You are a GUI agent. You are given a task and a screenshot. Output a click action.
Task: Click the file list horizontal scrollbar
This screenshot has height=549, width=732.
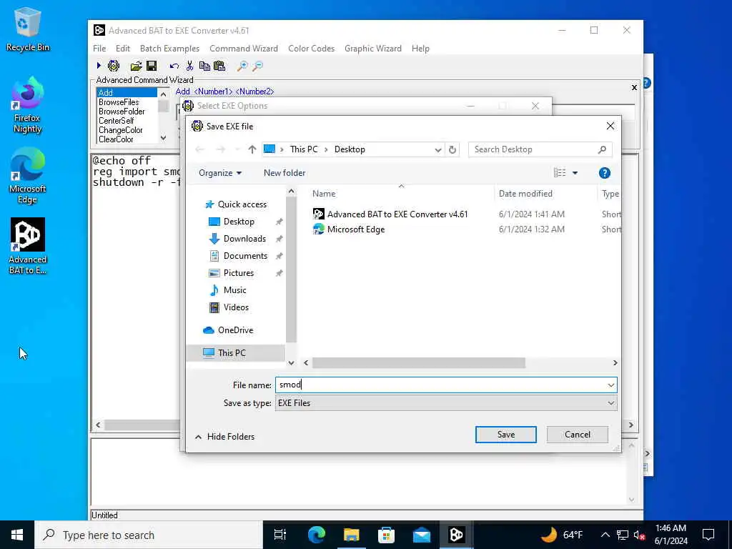click(418, 363)
